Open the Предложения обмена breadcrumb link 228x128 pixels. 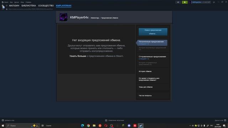click(109, 18)
